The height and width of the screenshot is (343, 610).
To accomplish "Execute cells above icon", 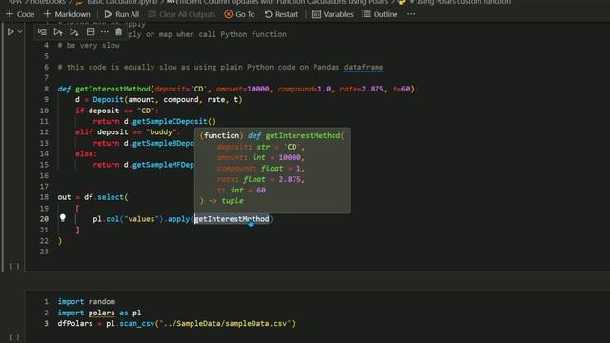I will (x=58, y=31).
